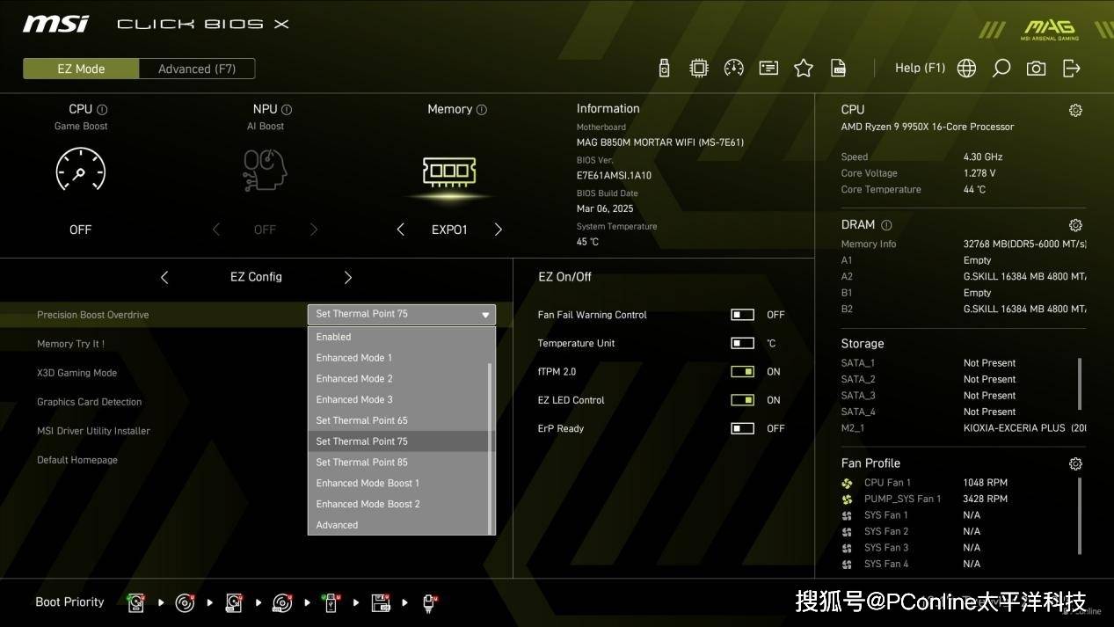1114x627 pixels.
Task: Disable the fTPM 2.0 switch
Action: click(x=742, y=372)
